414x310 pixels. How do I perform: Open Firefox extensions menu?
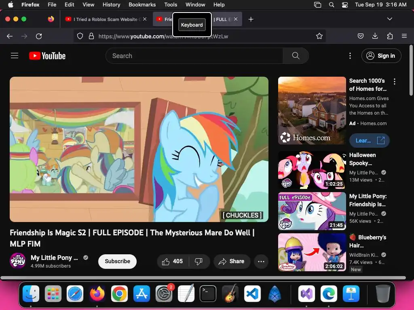pyautogui.click(x=390, y=36)
